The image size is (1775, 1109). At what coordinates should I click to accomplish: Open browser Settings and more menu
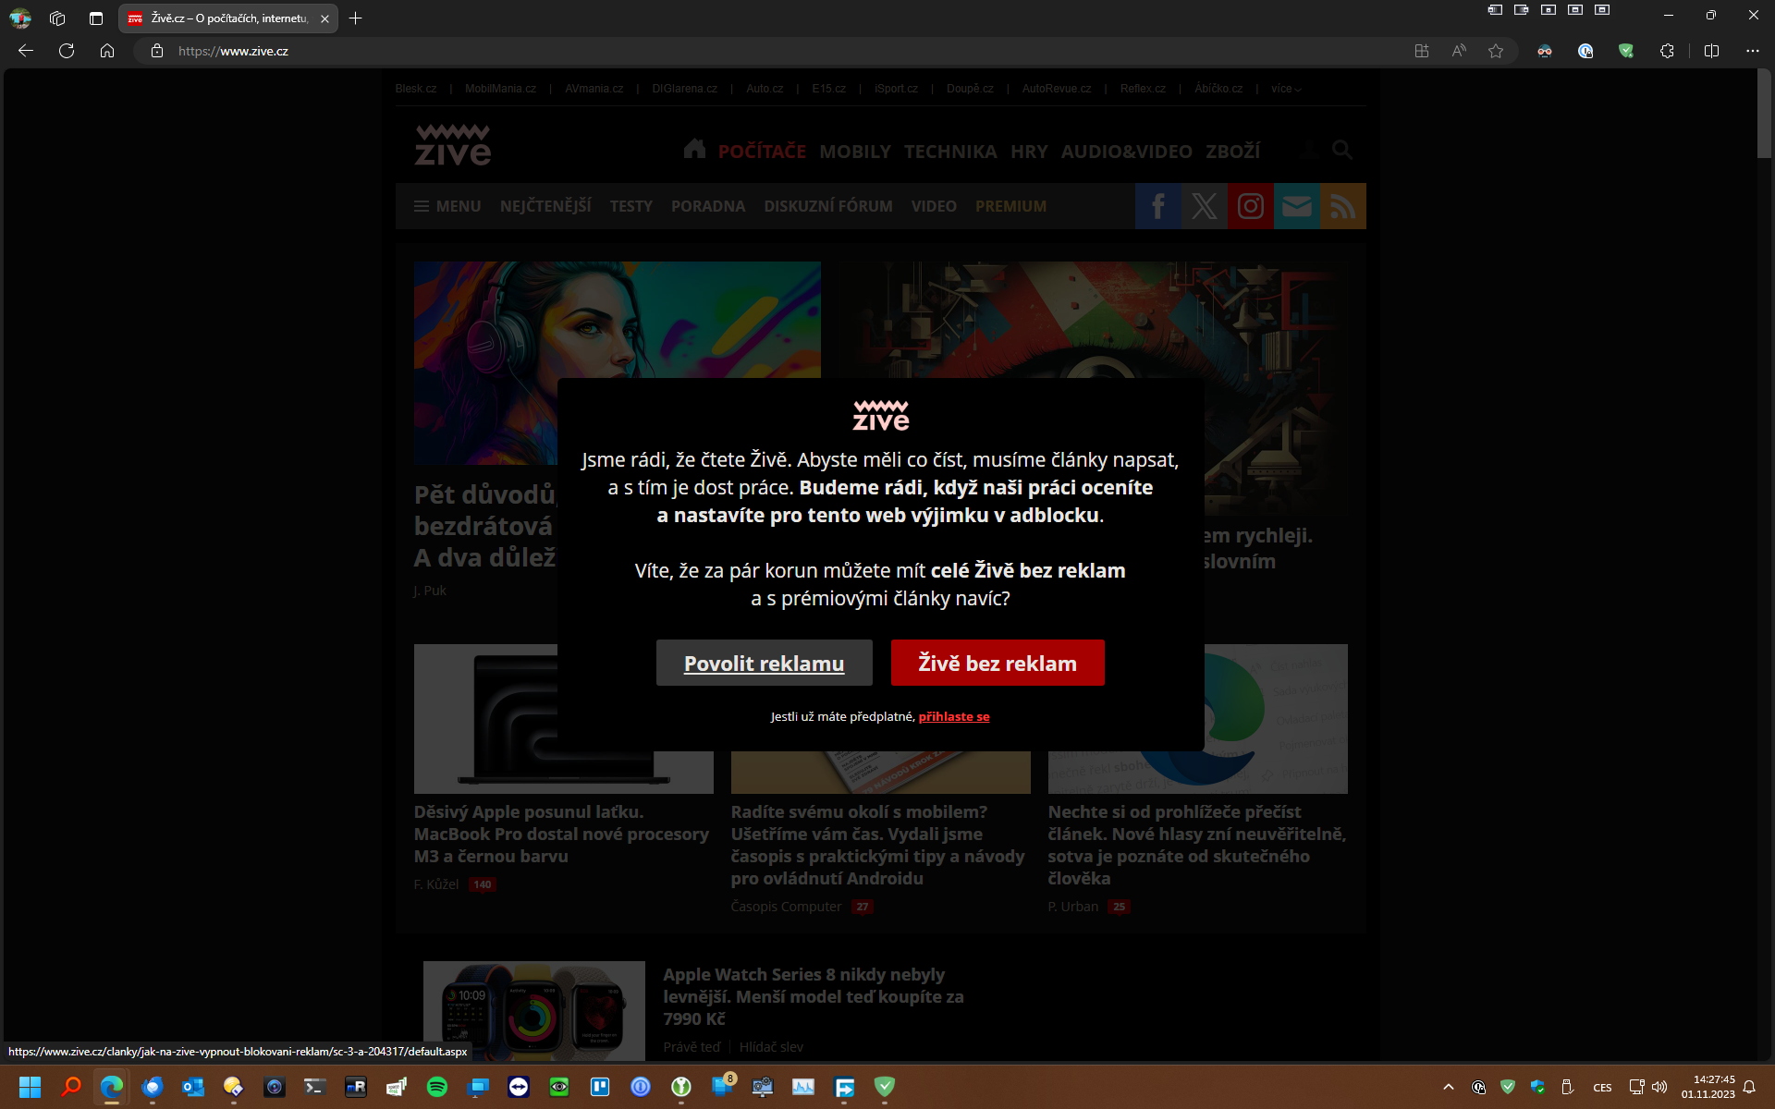1752,51
